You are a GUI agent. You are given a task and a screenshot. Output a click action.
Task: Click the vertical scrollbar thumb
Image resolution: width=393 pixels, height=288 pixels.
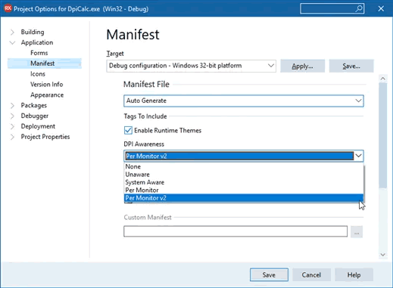(382, 135)
